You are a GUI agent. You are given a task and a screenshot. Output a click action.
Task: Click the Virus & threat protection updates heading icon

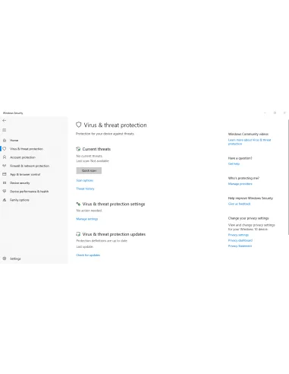point(78,234)
